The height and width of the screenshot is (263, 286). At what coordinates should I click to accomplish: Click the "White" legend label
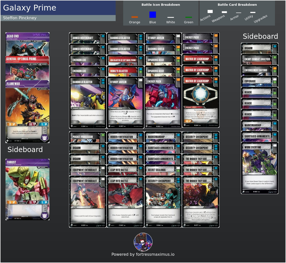pos(171,22)
